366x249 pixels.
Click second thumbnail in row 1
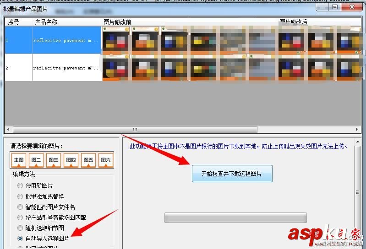click(145, 40)
